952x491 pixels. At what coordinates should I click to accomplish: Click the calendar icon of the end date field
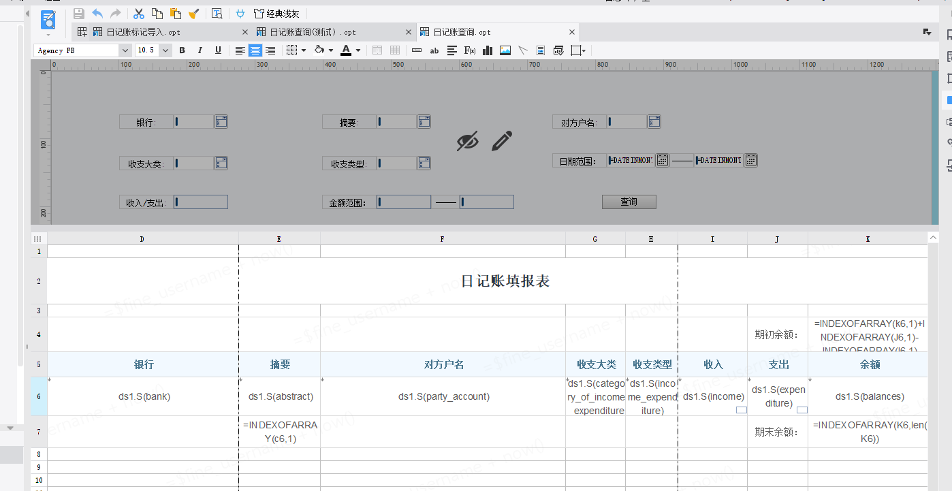750,160
